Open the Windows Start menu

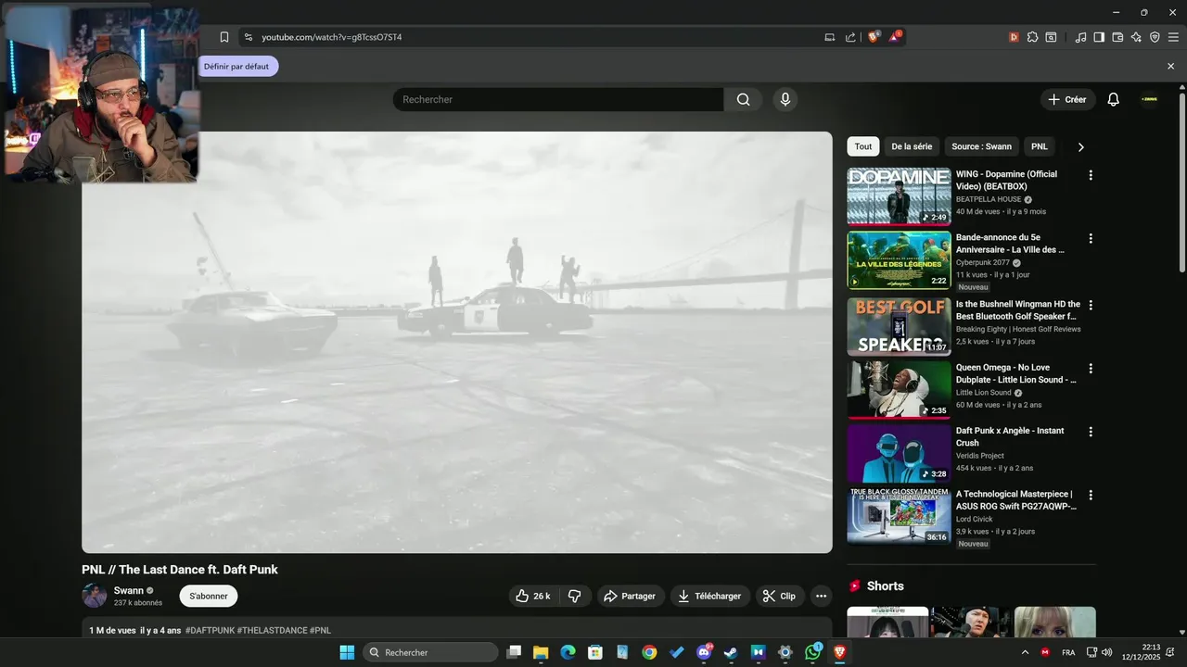click(x=347, y=652)
